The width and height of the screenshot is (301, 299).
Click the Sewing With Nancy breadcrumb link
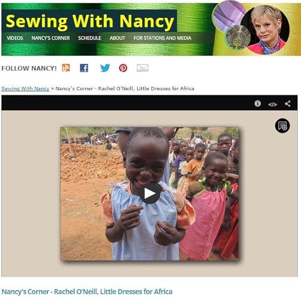click(x=25, y=89)
